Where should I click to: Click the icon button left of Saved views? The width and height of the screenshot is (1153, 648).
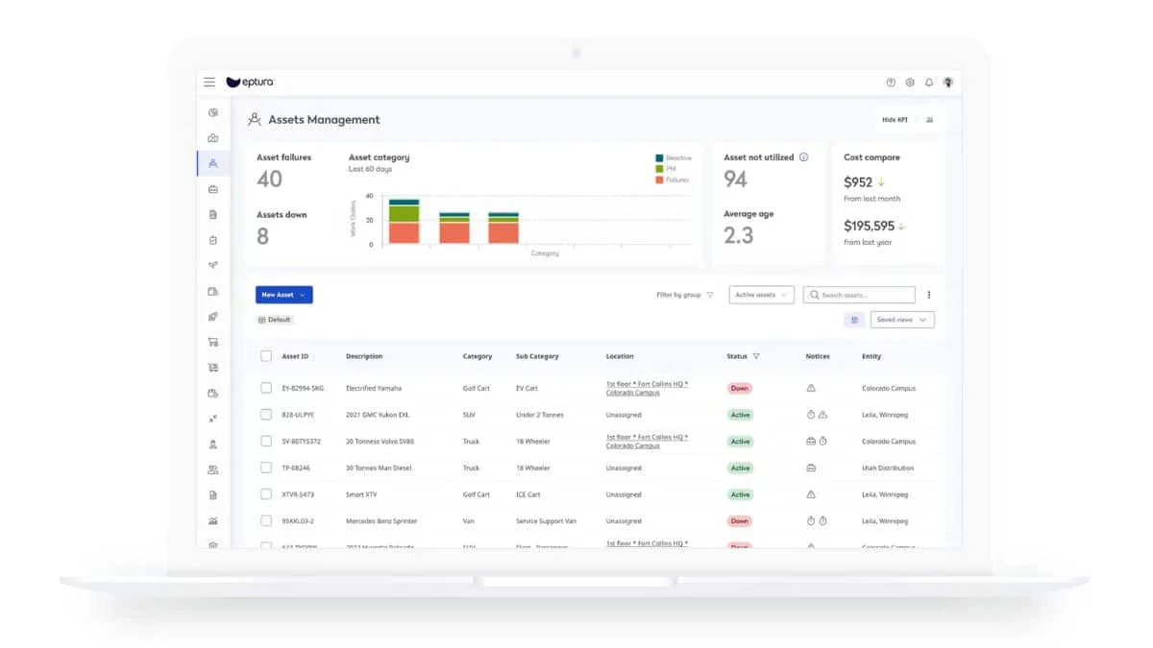coord(854,320)
